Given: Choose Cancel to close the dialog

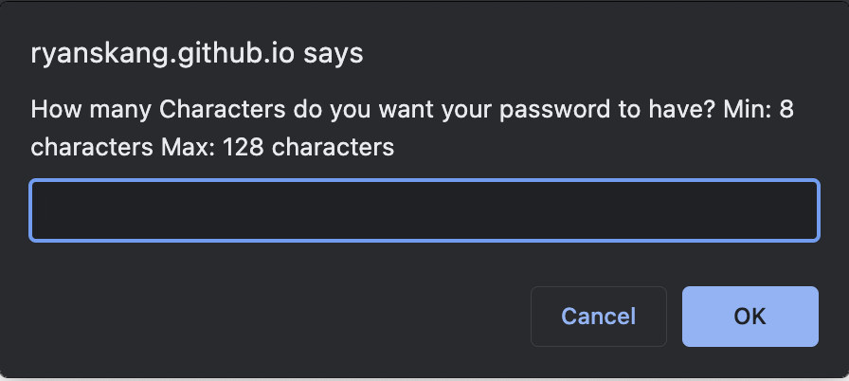Looking at the screenshot, I should tap(598, 316).
